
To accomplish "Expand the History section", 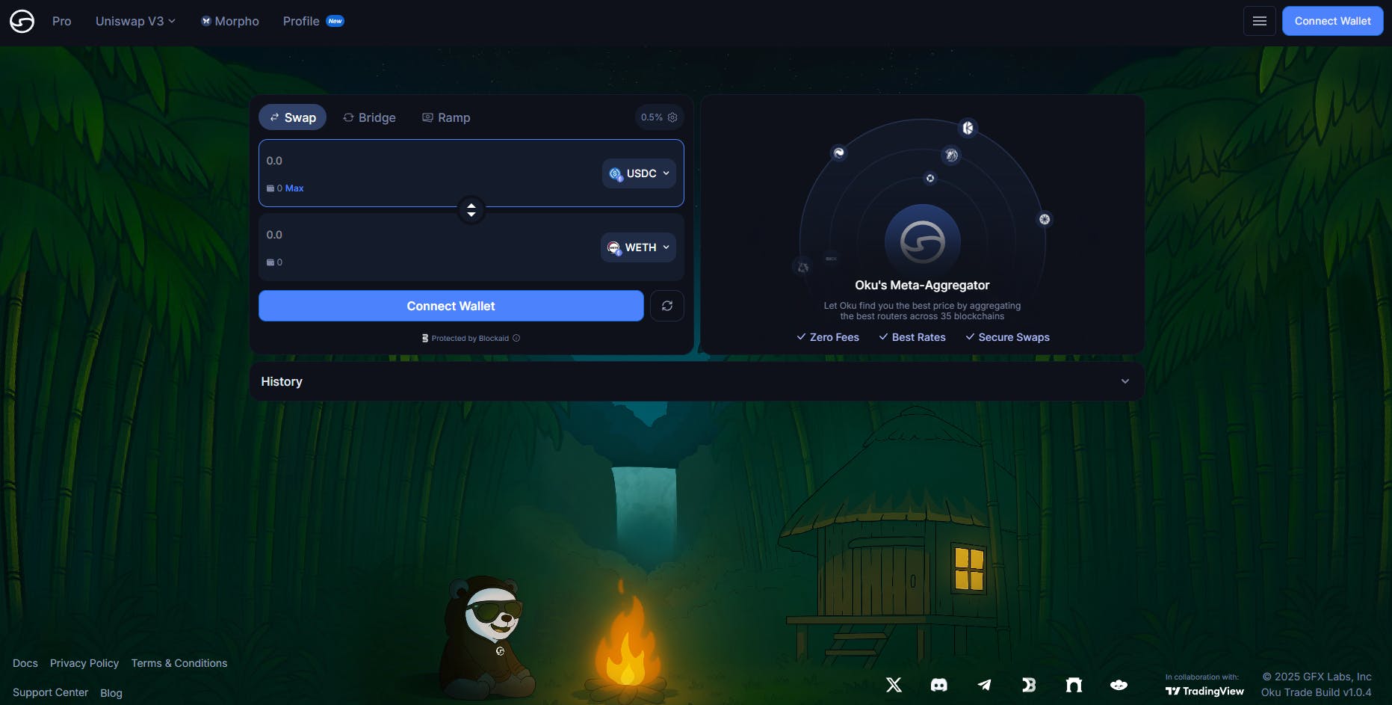I will point(1125,381).
